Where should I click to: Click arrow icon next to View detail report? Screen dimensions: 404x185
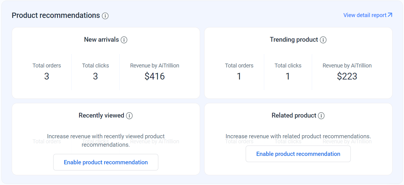390,15
